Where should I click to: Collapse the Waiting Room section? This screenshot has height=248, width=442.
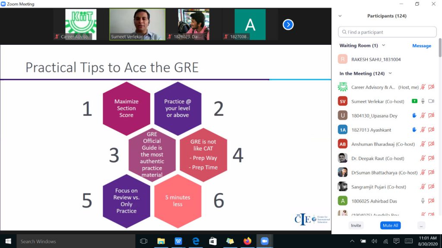383,45
